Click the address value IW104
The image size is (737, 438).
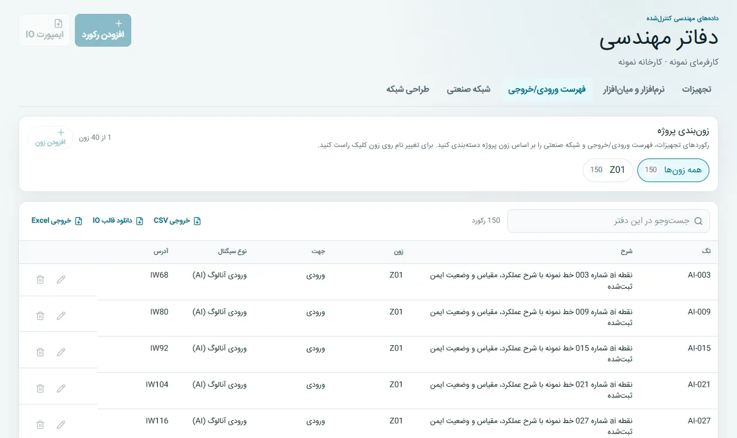[157, 384]
